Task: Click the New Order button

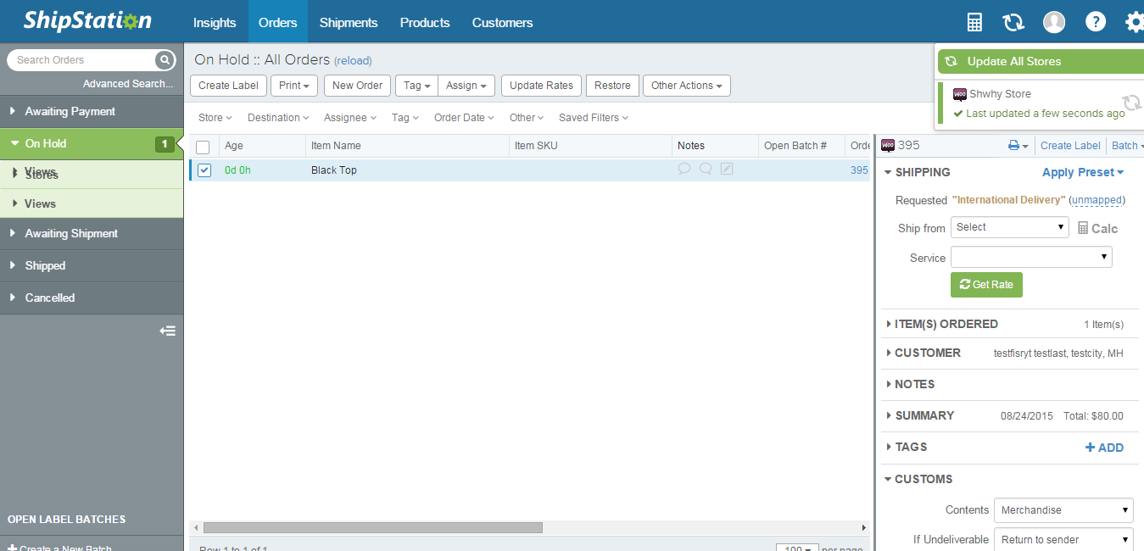Action: point(357,86)
